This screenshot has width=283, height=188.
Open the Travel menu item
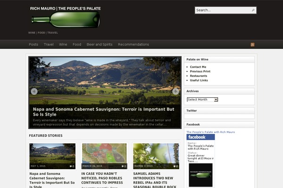[x=49, y=45]
